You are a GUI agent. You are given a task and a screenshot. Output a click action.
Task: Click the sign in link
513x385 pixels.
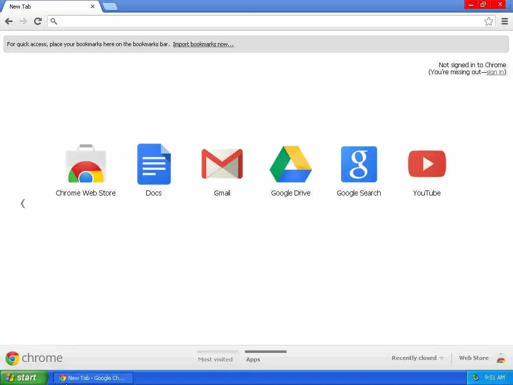pyautogui.click(x=495, y=72)
